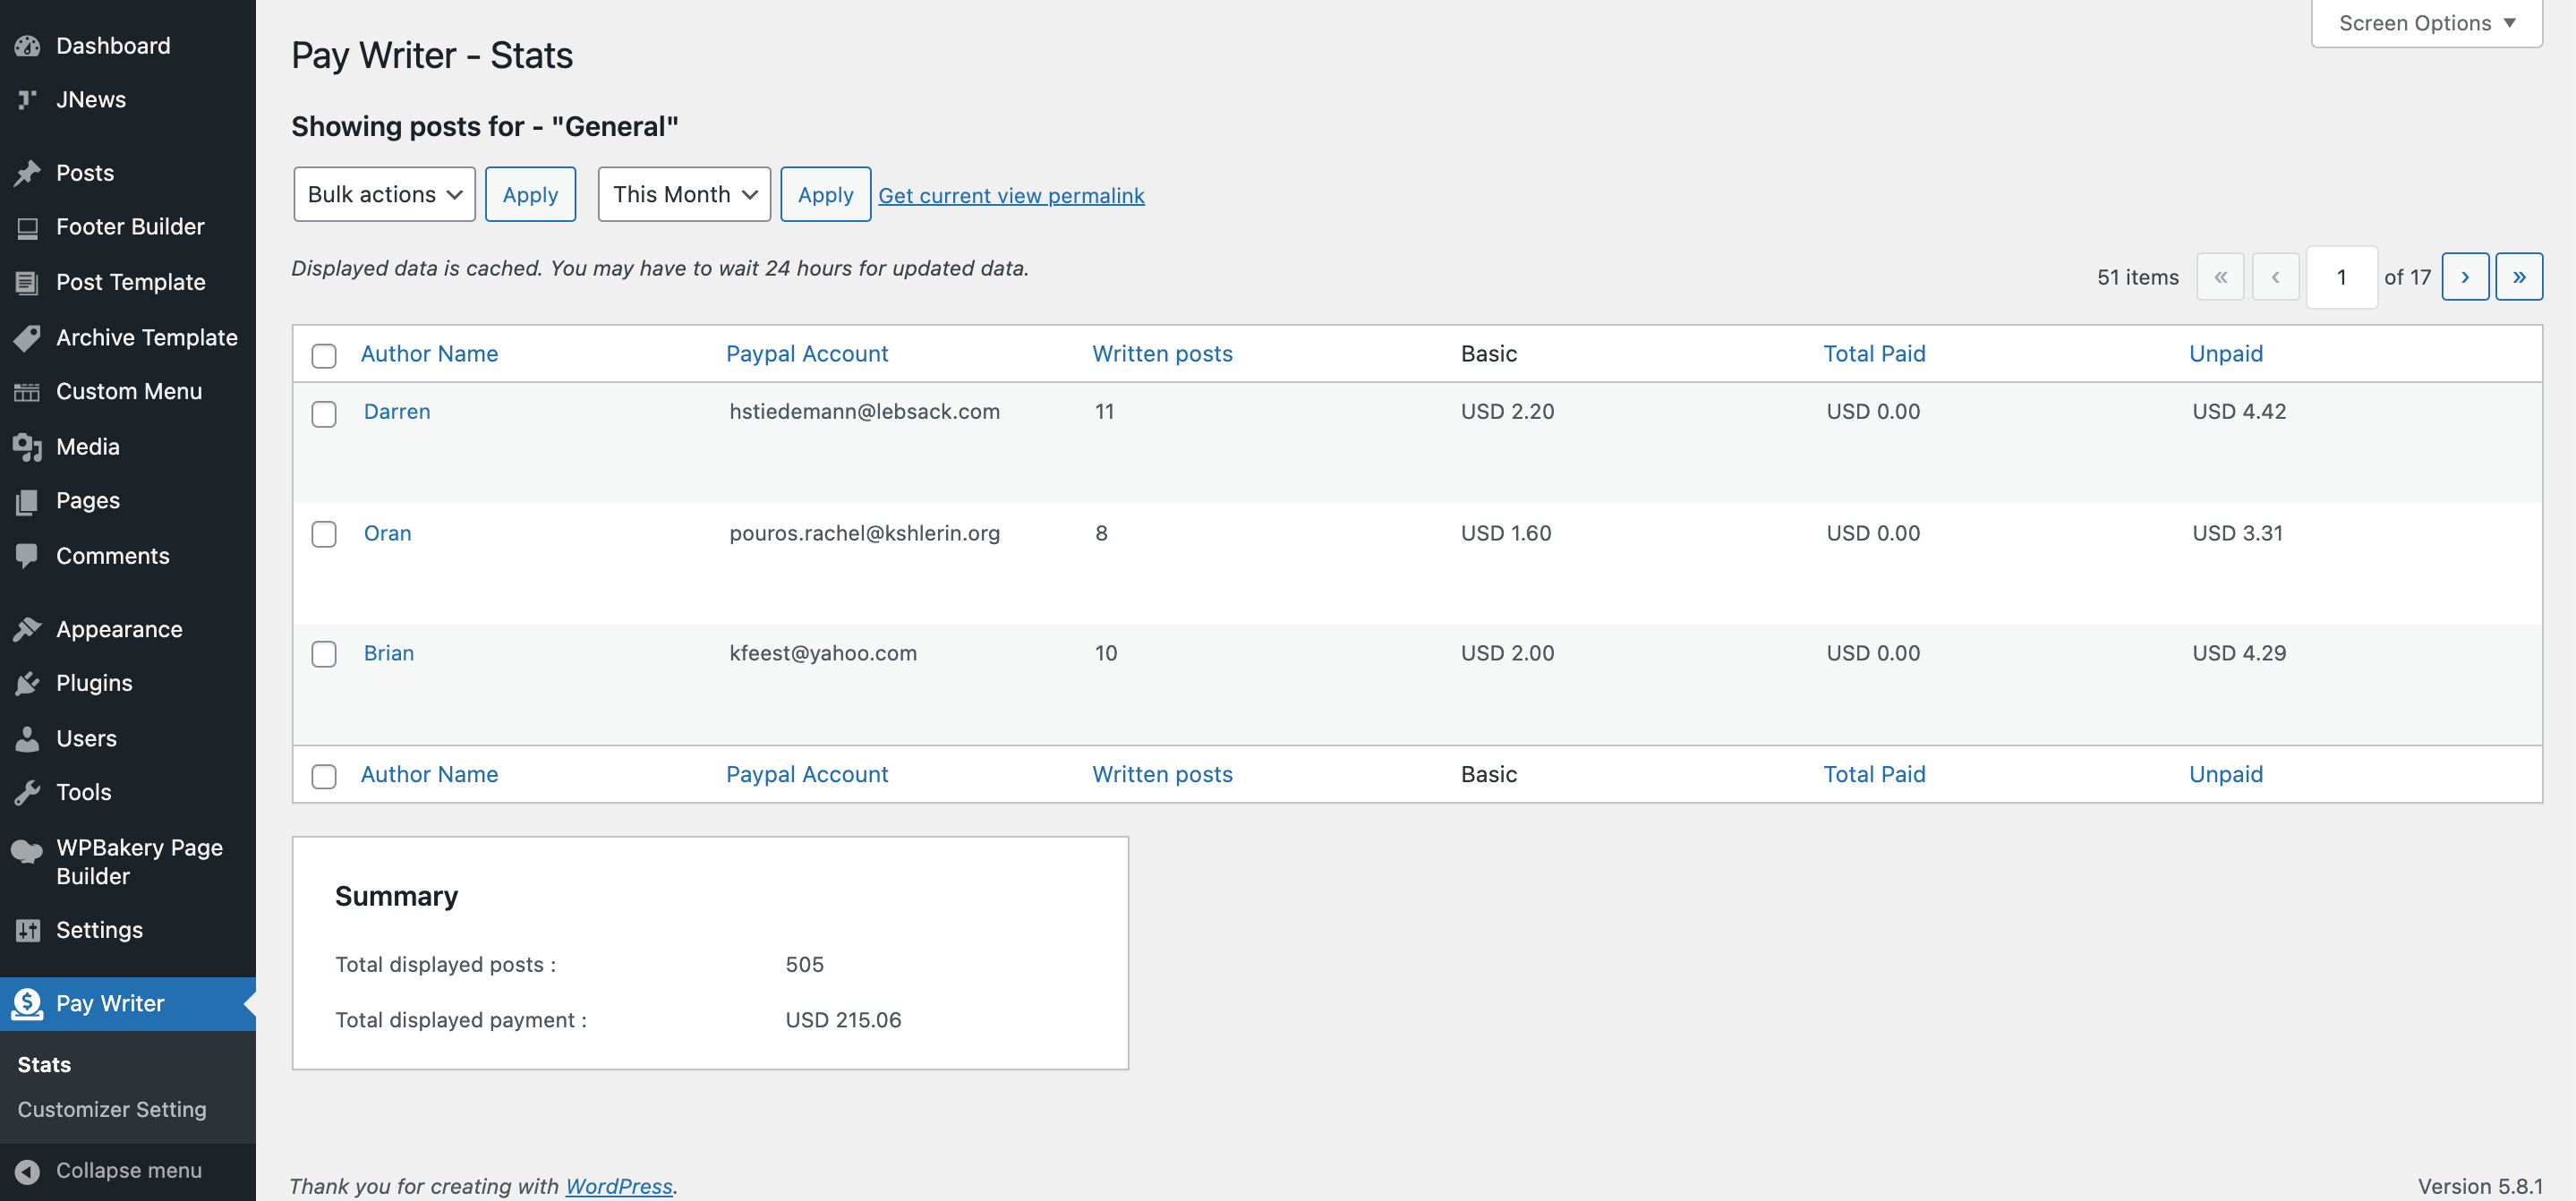The image size is (2576, 1201).
Task: Click Get current view permalink link
Action: [x=1011, y=196]
